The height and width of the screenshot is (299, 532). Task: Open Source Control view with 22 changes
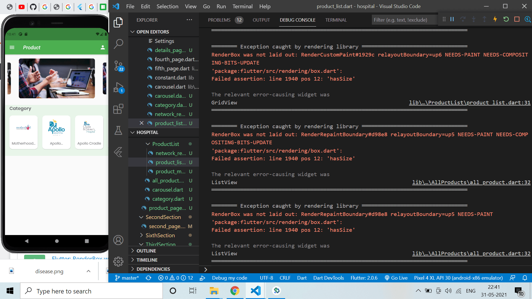(x=118, y=66)
